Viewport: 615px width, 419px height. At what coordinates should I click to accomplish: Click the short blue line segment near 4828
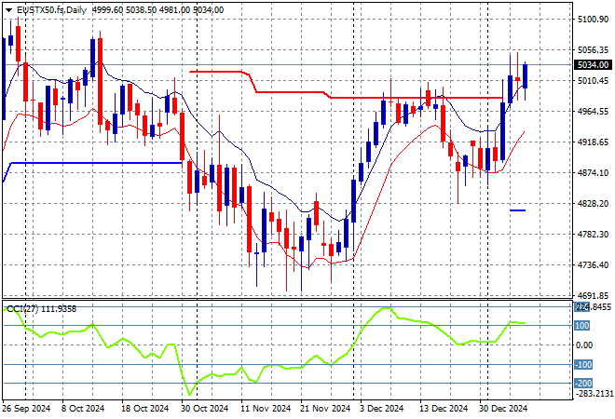518,210
